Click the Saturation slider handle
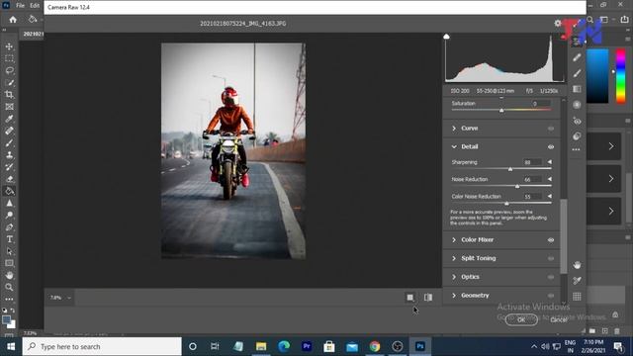 (501, 110)
